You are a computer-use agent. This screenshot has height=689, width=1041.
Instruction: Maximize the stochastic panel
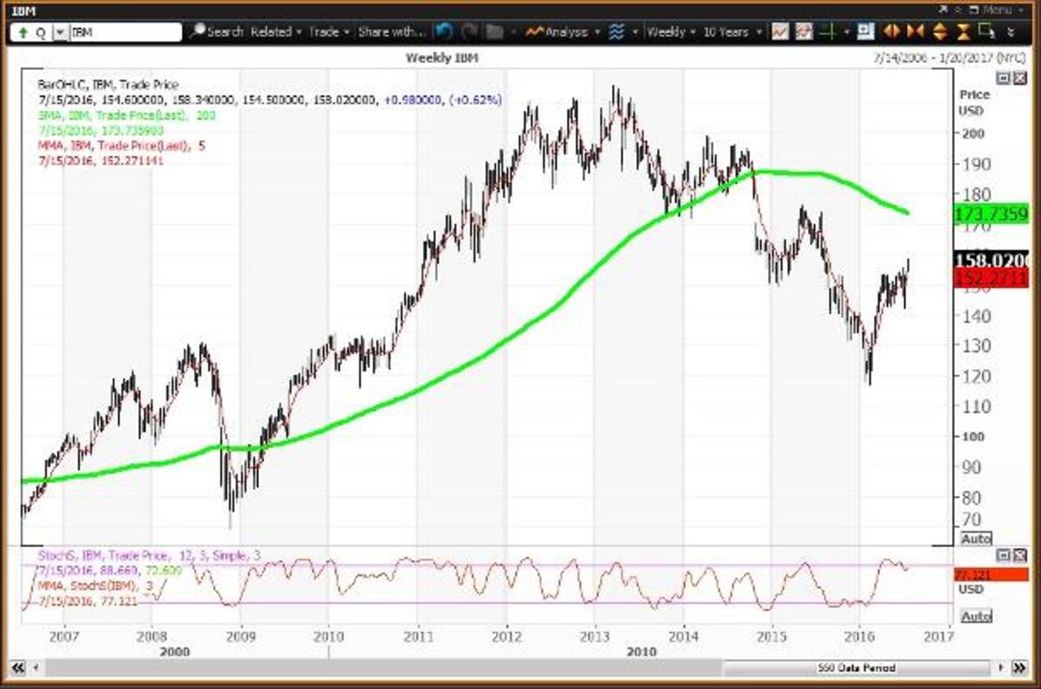[x=1001, y=554]
